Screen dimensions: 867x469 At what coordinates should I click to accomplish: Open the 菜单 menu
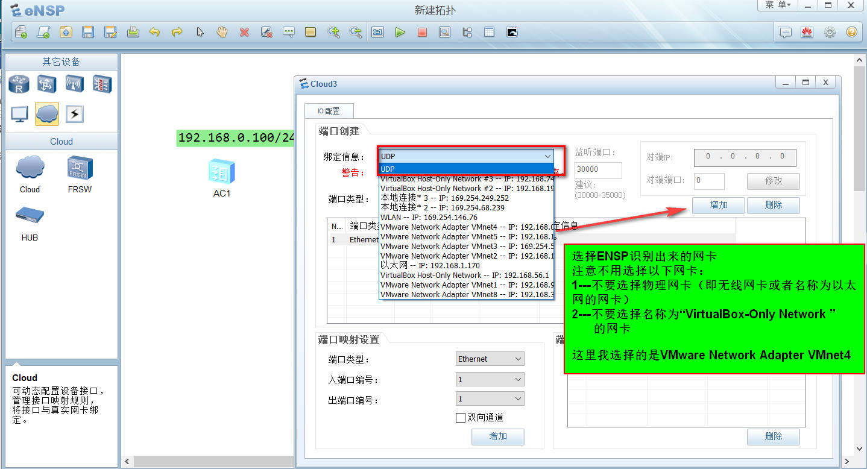[778, 5]
